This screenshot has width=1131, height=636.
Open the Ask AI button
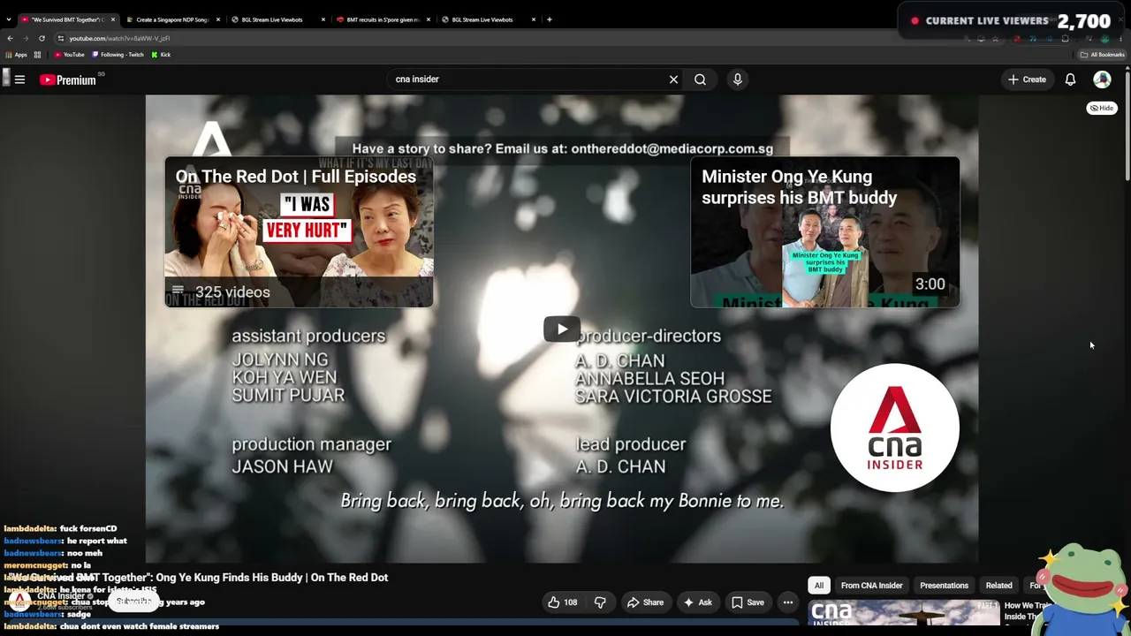(x=697, y=602)
